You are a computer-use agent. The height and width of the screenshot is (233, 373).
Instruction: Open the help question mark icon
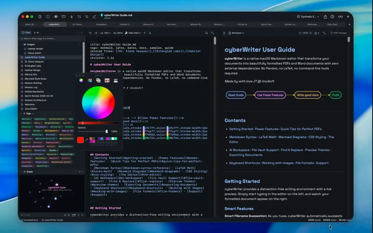332,17
